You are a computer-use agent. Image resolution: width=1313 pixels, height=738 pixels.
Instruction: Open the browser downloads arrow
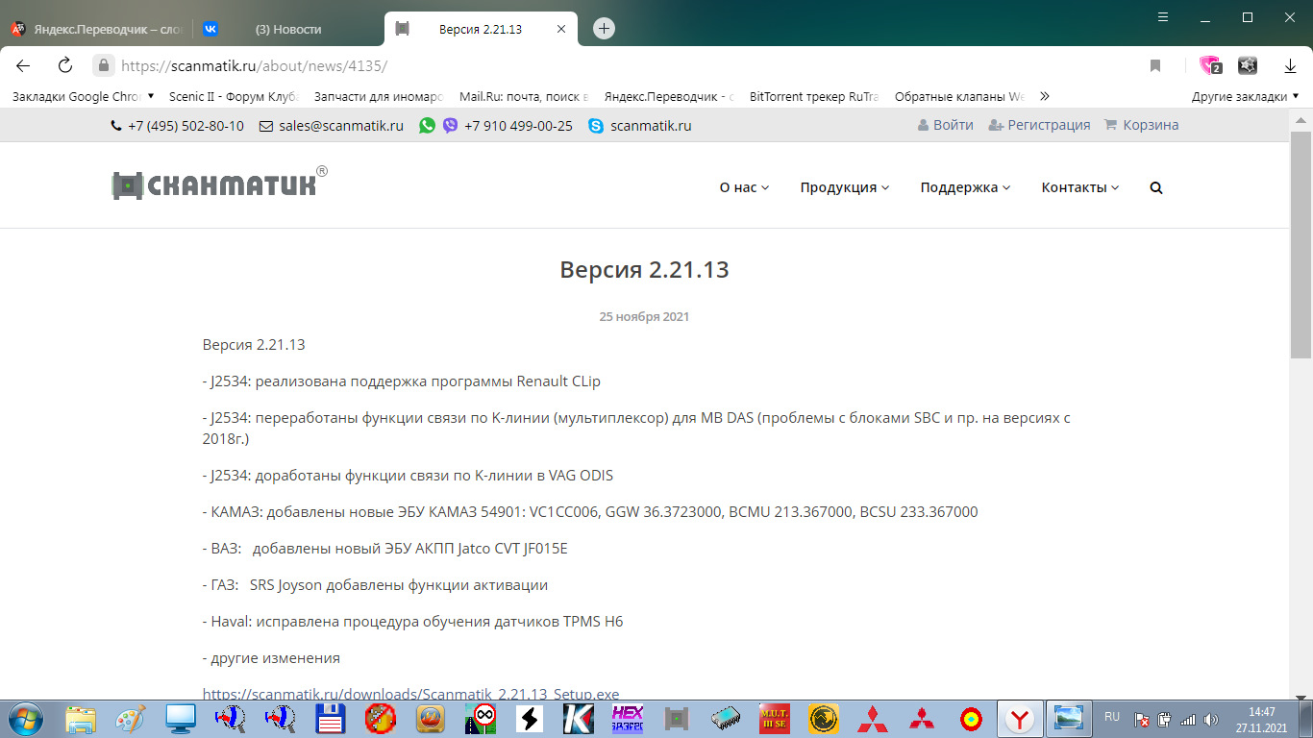pyautogui.click(x=1289, y=67)
